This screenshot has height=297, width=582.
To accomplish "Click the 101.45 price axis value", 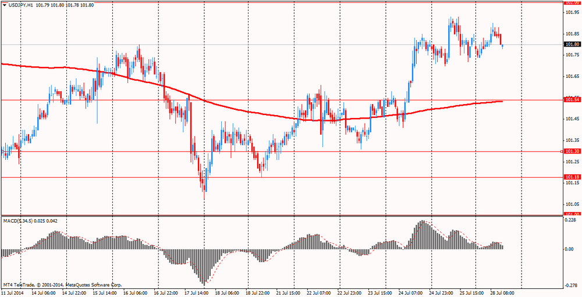I will (572, 119).
